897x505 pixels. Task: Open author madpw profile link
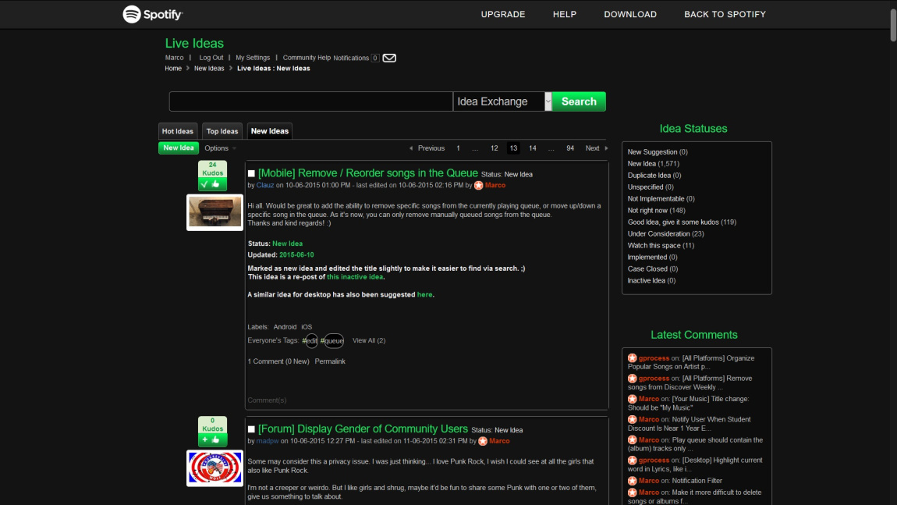click(268, 441)
